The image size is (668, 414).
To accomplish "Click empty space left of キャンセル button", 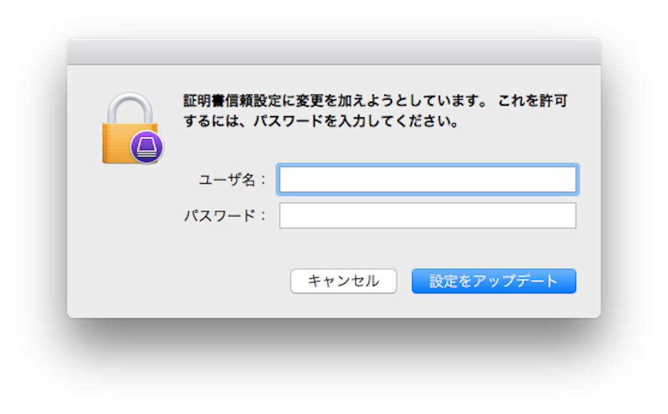I will tap(179, 281).
